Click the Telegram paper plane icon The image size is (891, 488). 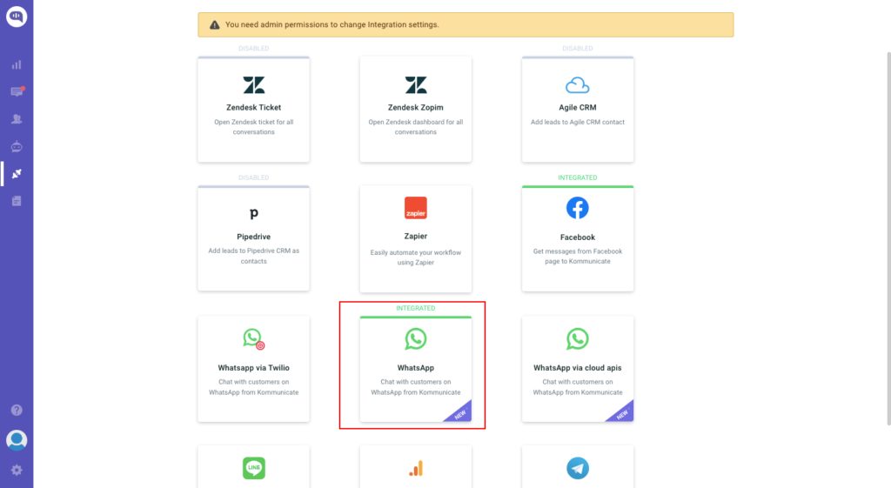[578, 468]
